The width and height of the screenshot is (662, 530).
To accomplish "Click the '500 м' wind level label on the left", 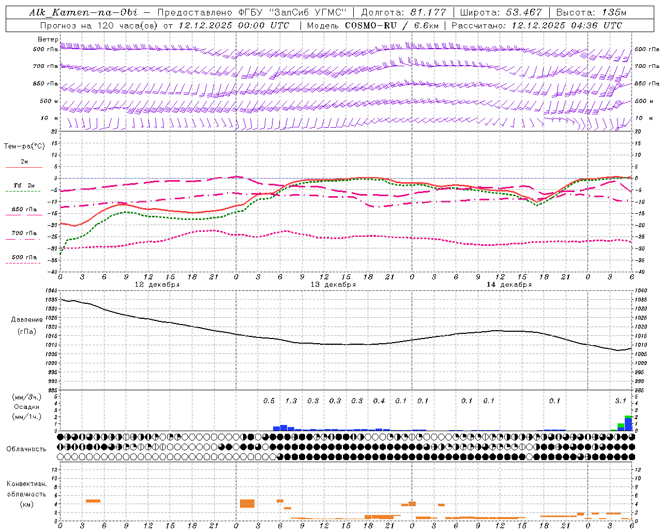I will tap(49, 101).
